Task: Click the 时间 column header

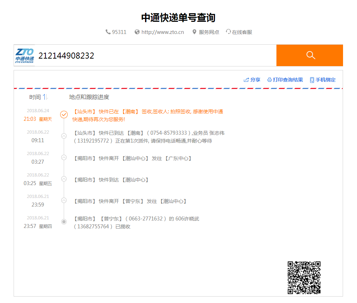Action: (35, 97)
